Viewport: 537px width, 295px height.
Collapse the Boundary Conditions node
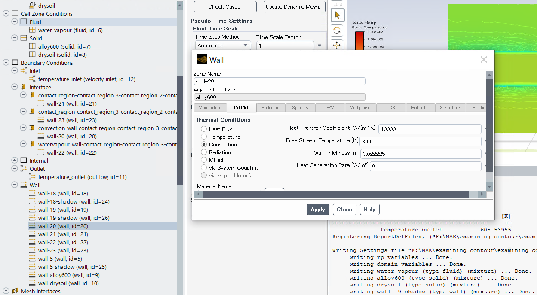click(x=6, y=63)
